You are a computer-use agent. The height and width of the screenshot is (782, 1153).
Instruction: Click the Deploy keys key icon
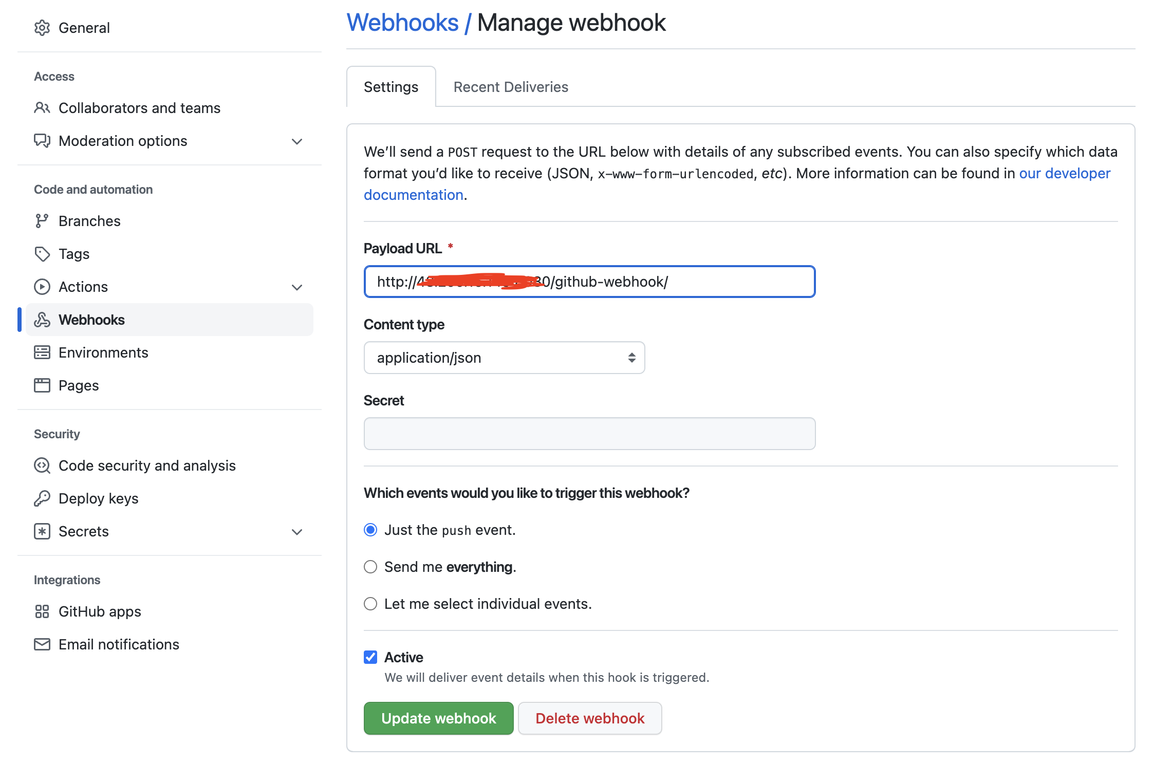tap(42, 498)
